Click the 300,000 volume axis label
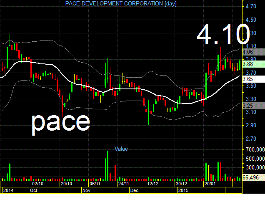 (255, 168)
